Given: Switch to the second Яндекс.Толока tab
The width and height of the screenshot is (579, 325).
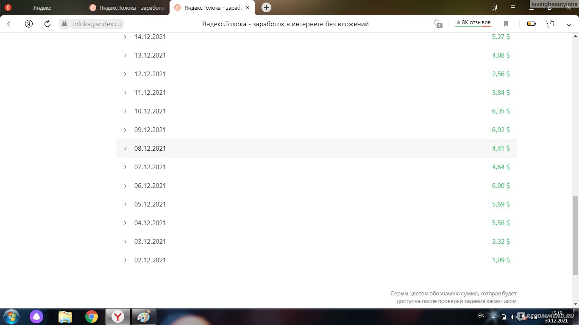Looking at the screenshot, I should pos(127,8).
